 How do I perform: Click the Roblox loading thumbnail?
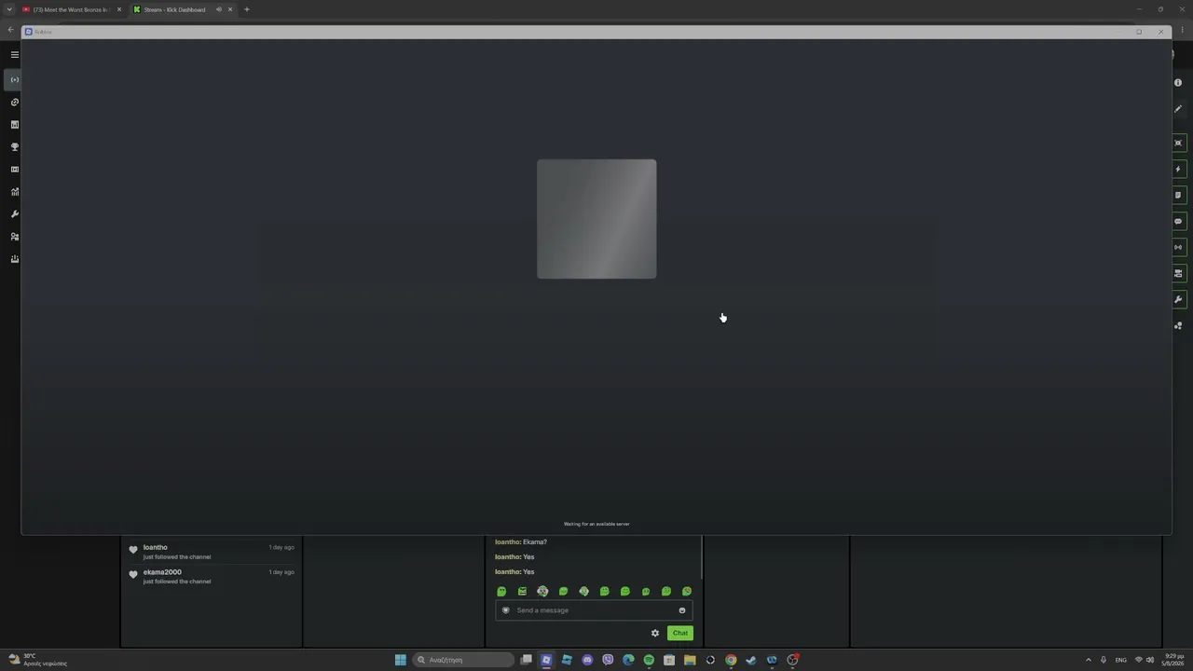click(x=596, y=219)
